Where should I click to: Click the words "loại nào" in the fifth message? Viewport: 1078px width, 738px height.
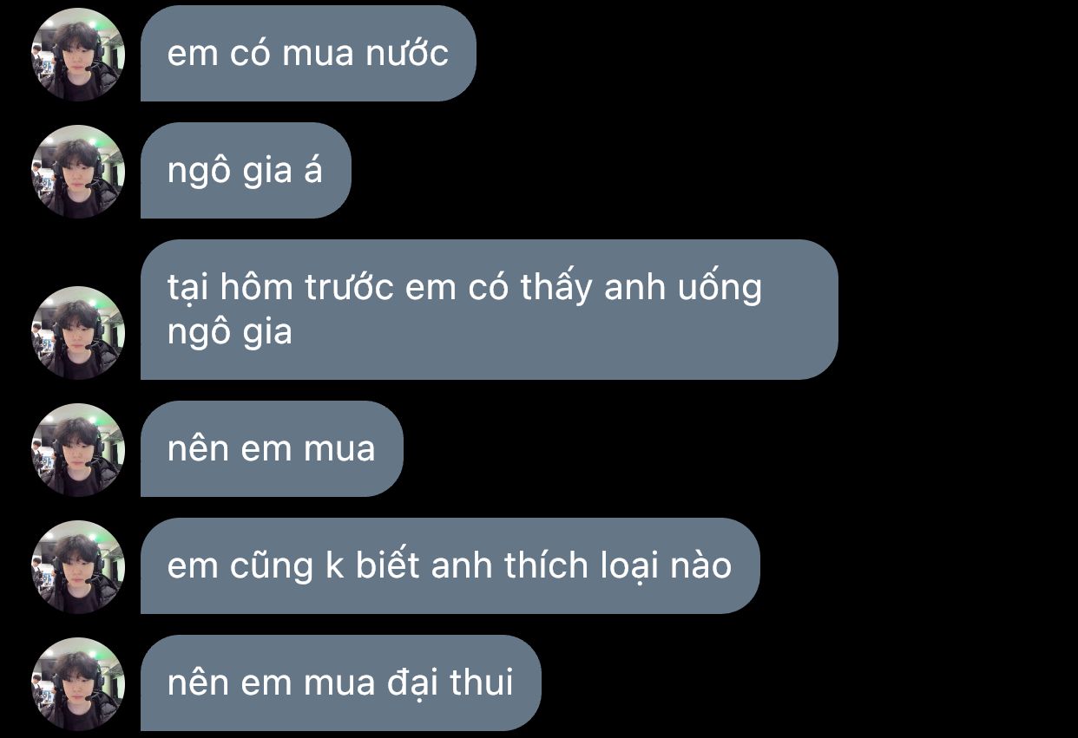click(667, 566)
